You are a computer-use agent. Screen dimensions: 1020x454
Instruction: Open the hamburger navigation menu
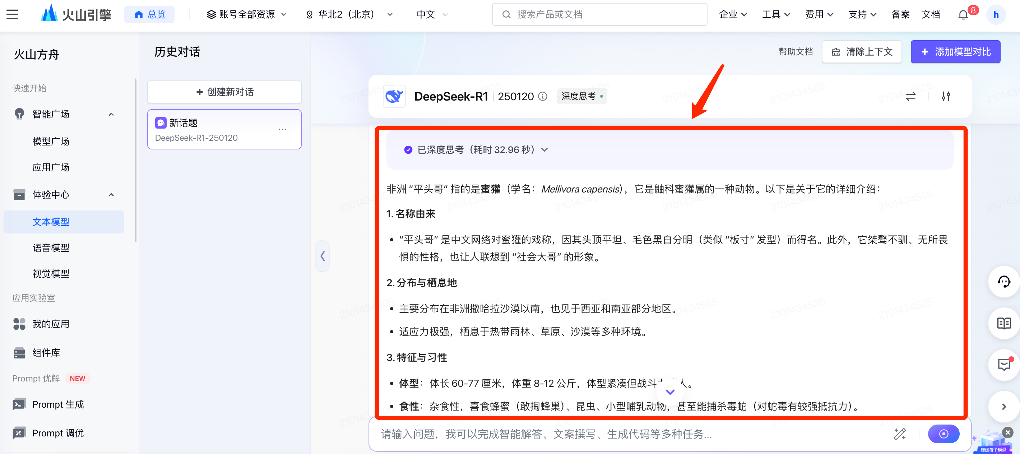click(12, 15)
